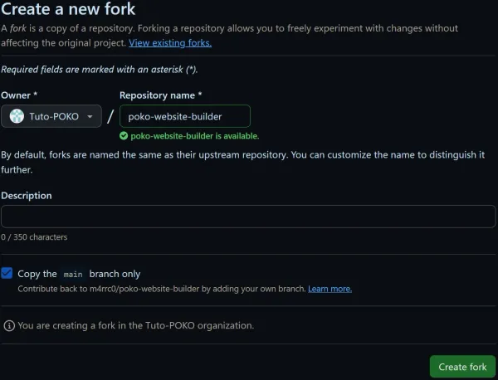Click the "Description" field label
498x380 pixels.
[x=27, y=196]
